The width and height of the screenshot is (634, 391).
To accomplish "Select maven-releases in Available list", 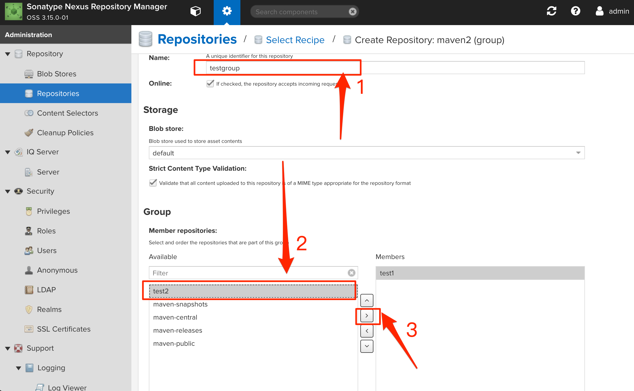I will (x=253, y=330).
